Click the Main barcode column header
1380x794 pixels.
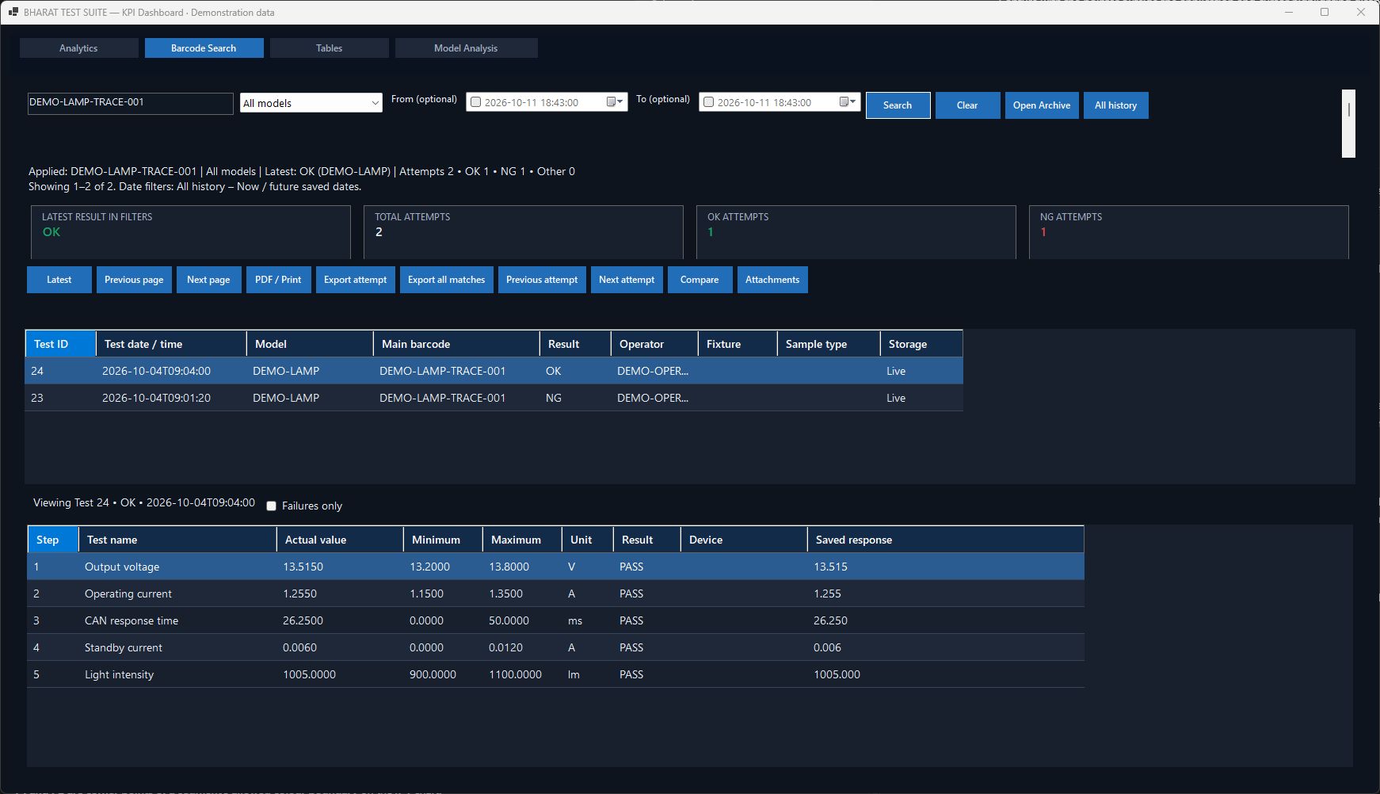click(456, 344)
